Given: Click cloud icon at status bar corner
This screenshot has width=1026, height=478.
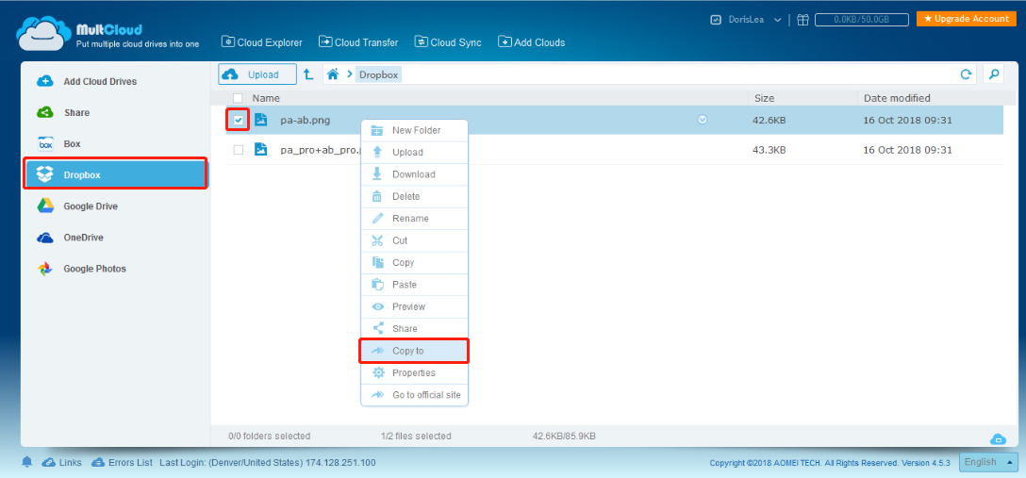Looking at the screenshot, I should click(x=997, y=438).
